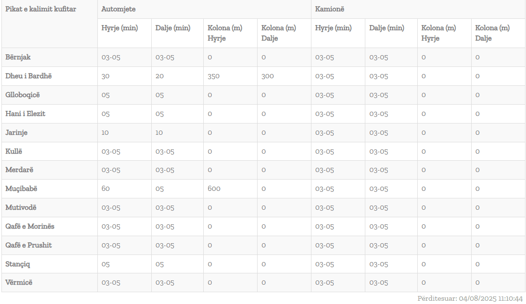The width and height of the screenshot is (526, 304).
Task: Click Dalje (min) header under Kamionë
Action: 387,28
